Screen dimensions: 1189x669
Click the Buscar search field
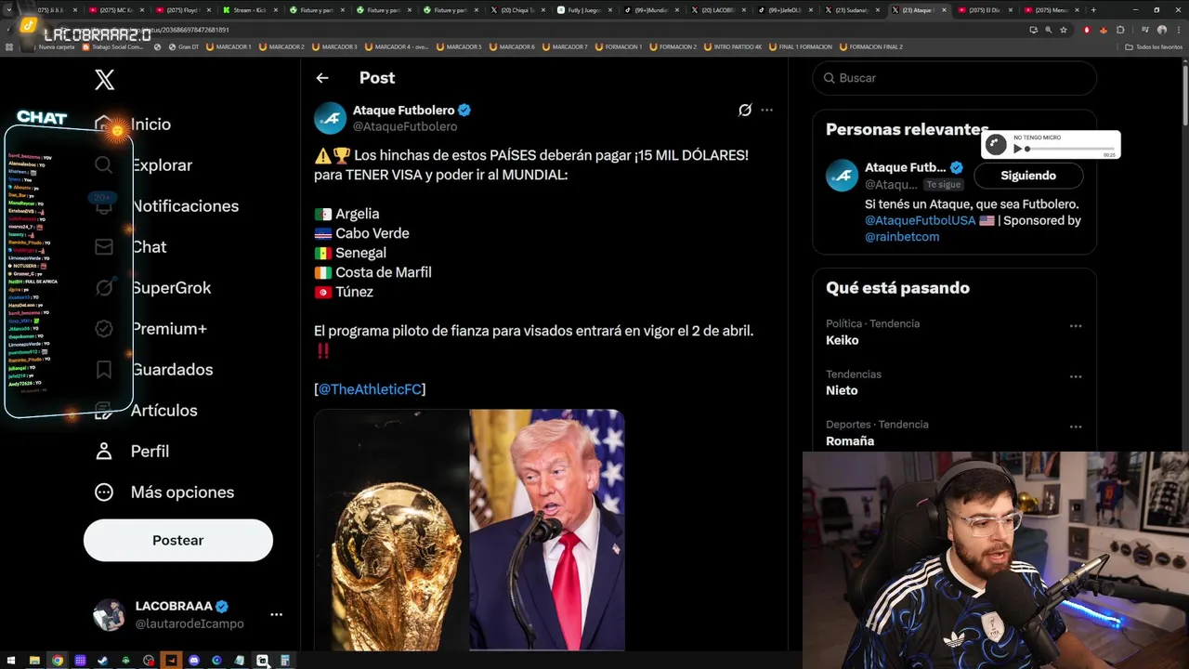tap(955, 78)
